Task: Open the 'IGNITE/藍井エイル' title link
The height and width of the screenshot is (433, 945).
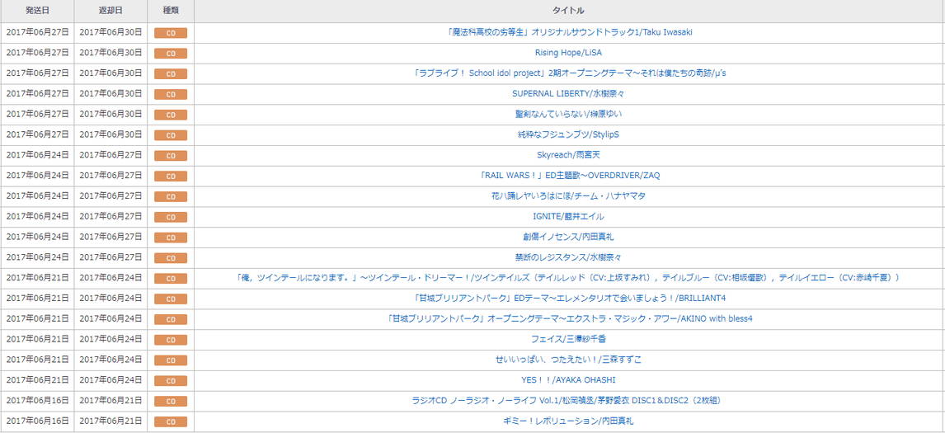Action: [568, 216]
